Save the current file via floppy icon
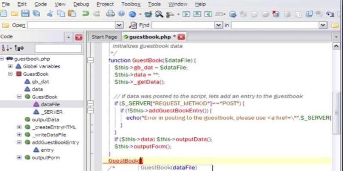This screenshot has width=343, height=171. [x=25, y=14]
